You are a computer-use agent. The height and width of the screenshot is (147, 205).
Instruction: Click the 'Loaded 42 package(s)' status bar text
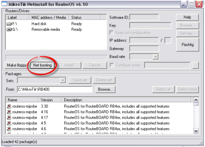(20, 142)
